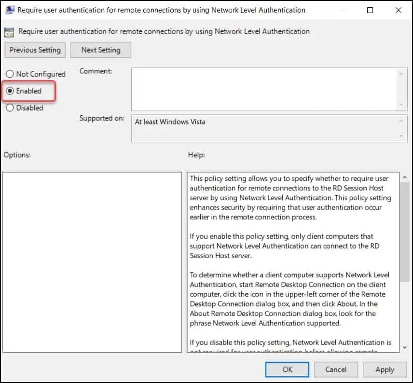Click the 'Options:' label
Image resolution: width=413 pixels, height=383 pixels.
pyautogui.click(x=17, y=155)
